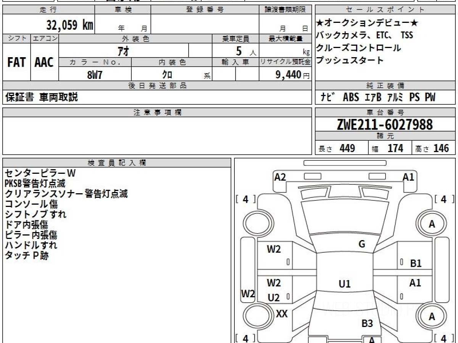Image resolution: width=458 pixels, height=343 pixels.
Task: Click the 内装色 header cell
Action: pos(172,62)
